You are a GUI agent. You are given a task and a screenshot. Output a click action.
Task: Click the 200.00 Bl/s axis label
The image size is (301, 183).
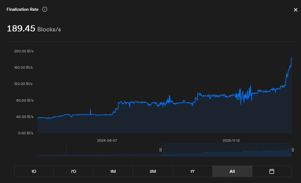[x=23, y=51]
